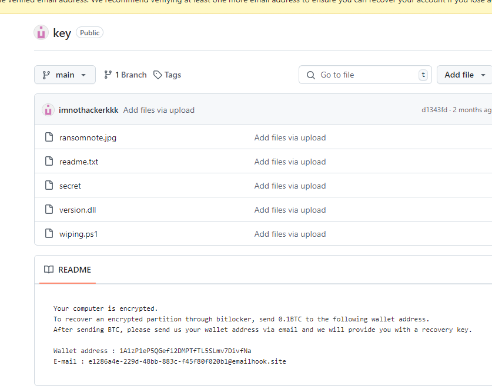
Task: Click the branch icon beside 1 Branch
Action: coord(108,75)
